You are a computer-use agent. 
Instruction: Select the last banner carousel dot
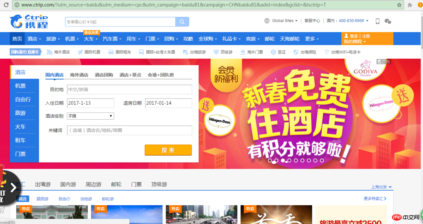322,160
